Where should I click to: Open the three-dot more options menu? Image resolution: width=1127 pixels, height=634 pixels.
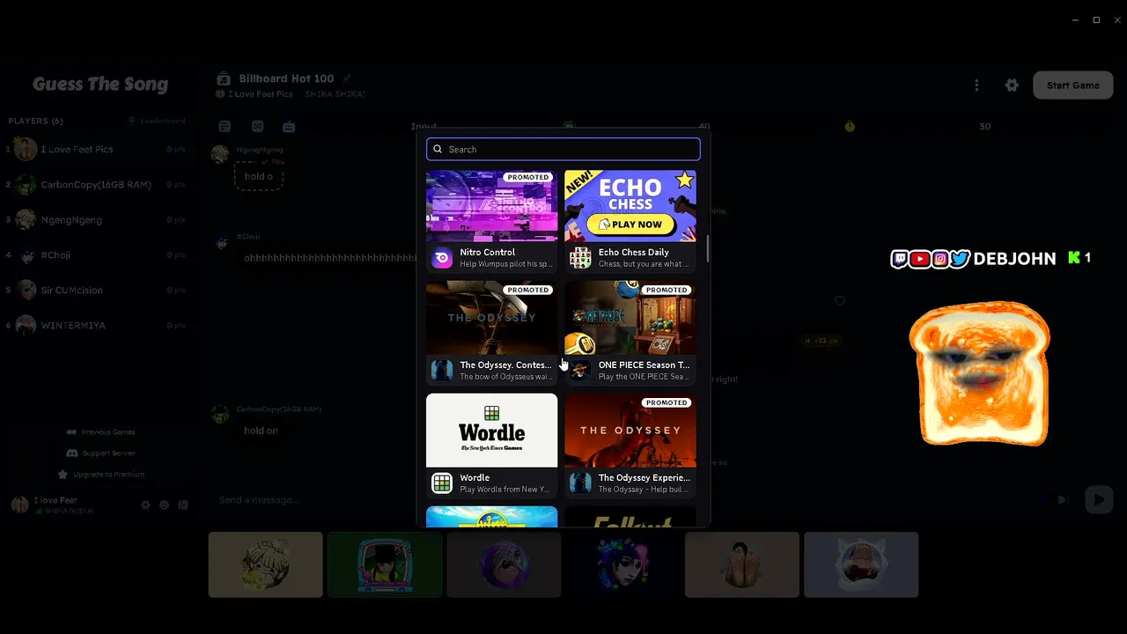(x=976, y=85)
